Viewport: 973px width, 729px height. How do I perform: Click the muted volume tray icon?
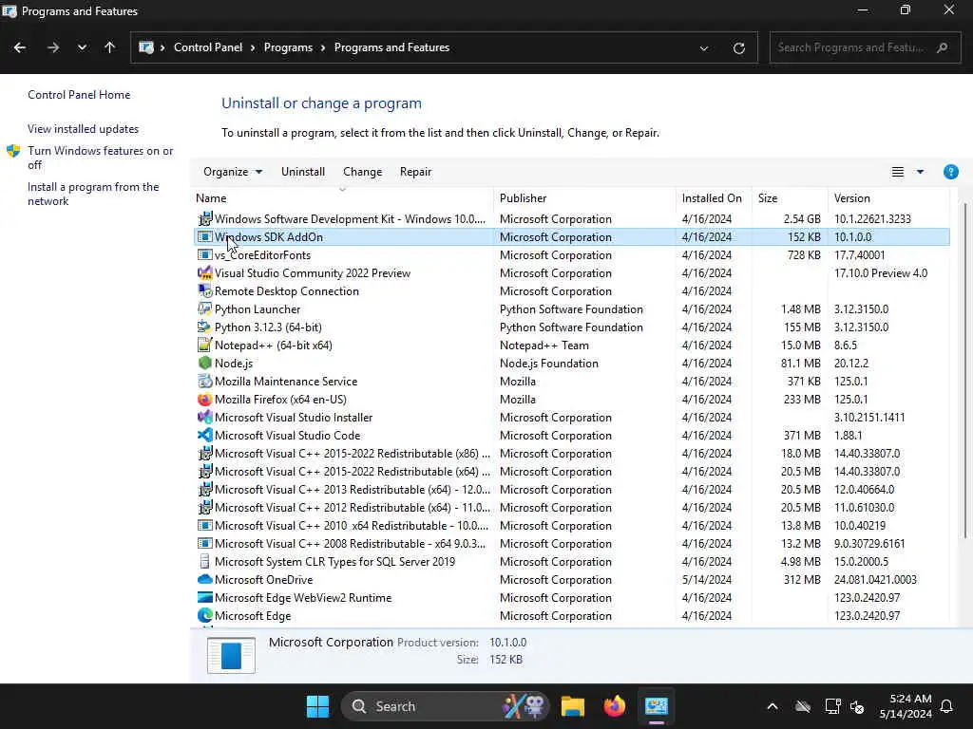pyautogui.click(x=858, y=706)
